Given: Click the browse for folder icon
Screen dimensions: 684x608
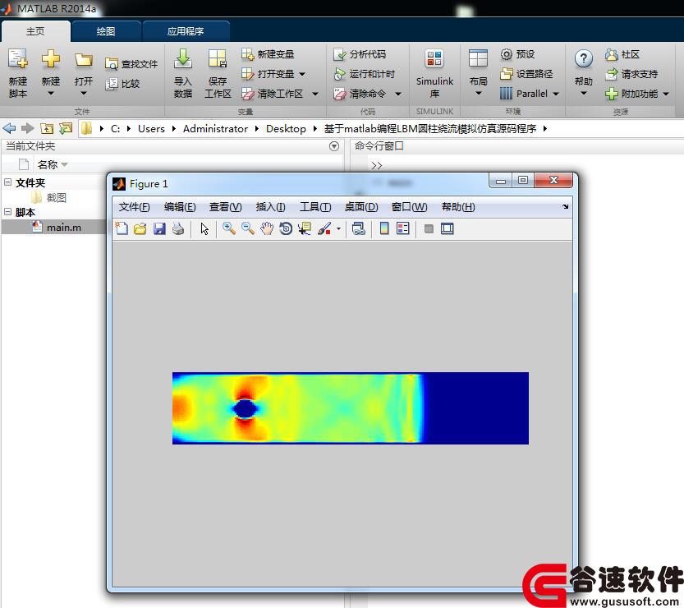Looking at the screenshot, I should 66,128.
